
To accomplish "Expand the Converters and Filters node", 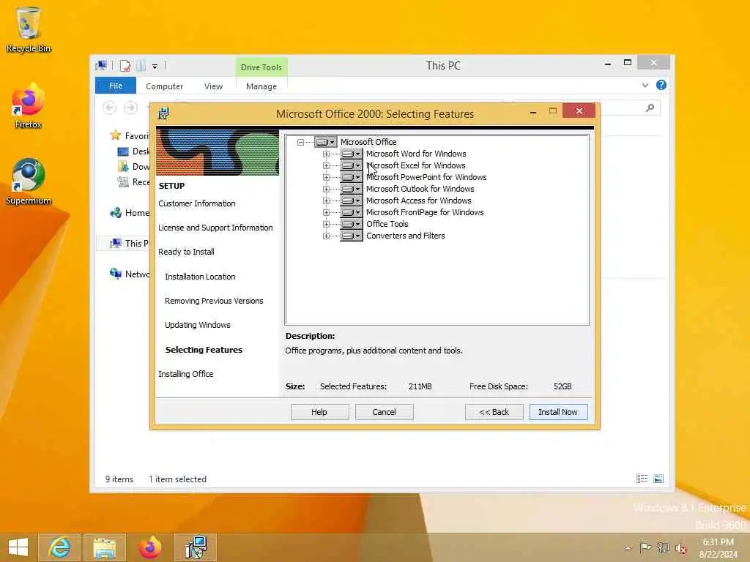I will tap(326, 236).
